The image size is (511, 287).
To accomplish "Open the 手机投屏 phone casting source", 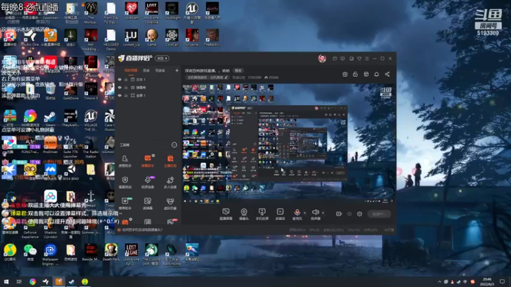I will click(262, 212).
